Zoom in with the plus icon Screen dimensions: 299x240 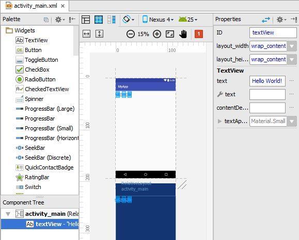point(157,34)
